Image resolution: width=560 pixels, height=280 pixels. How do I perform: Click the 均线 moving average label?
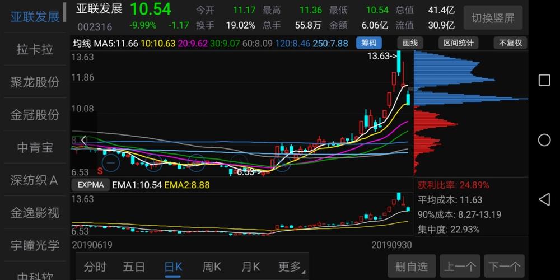[82, 44]
